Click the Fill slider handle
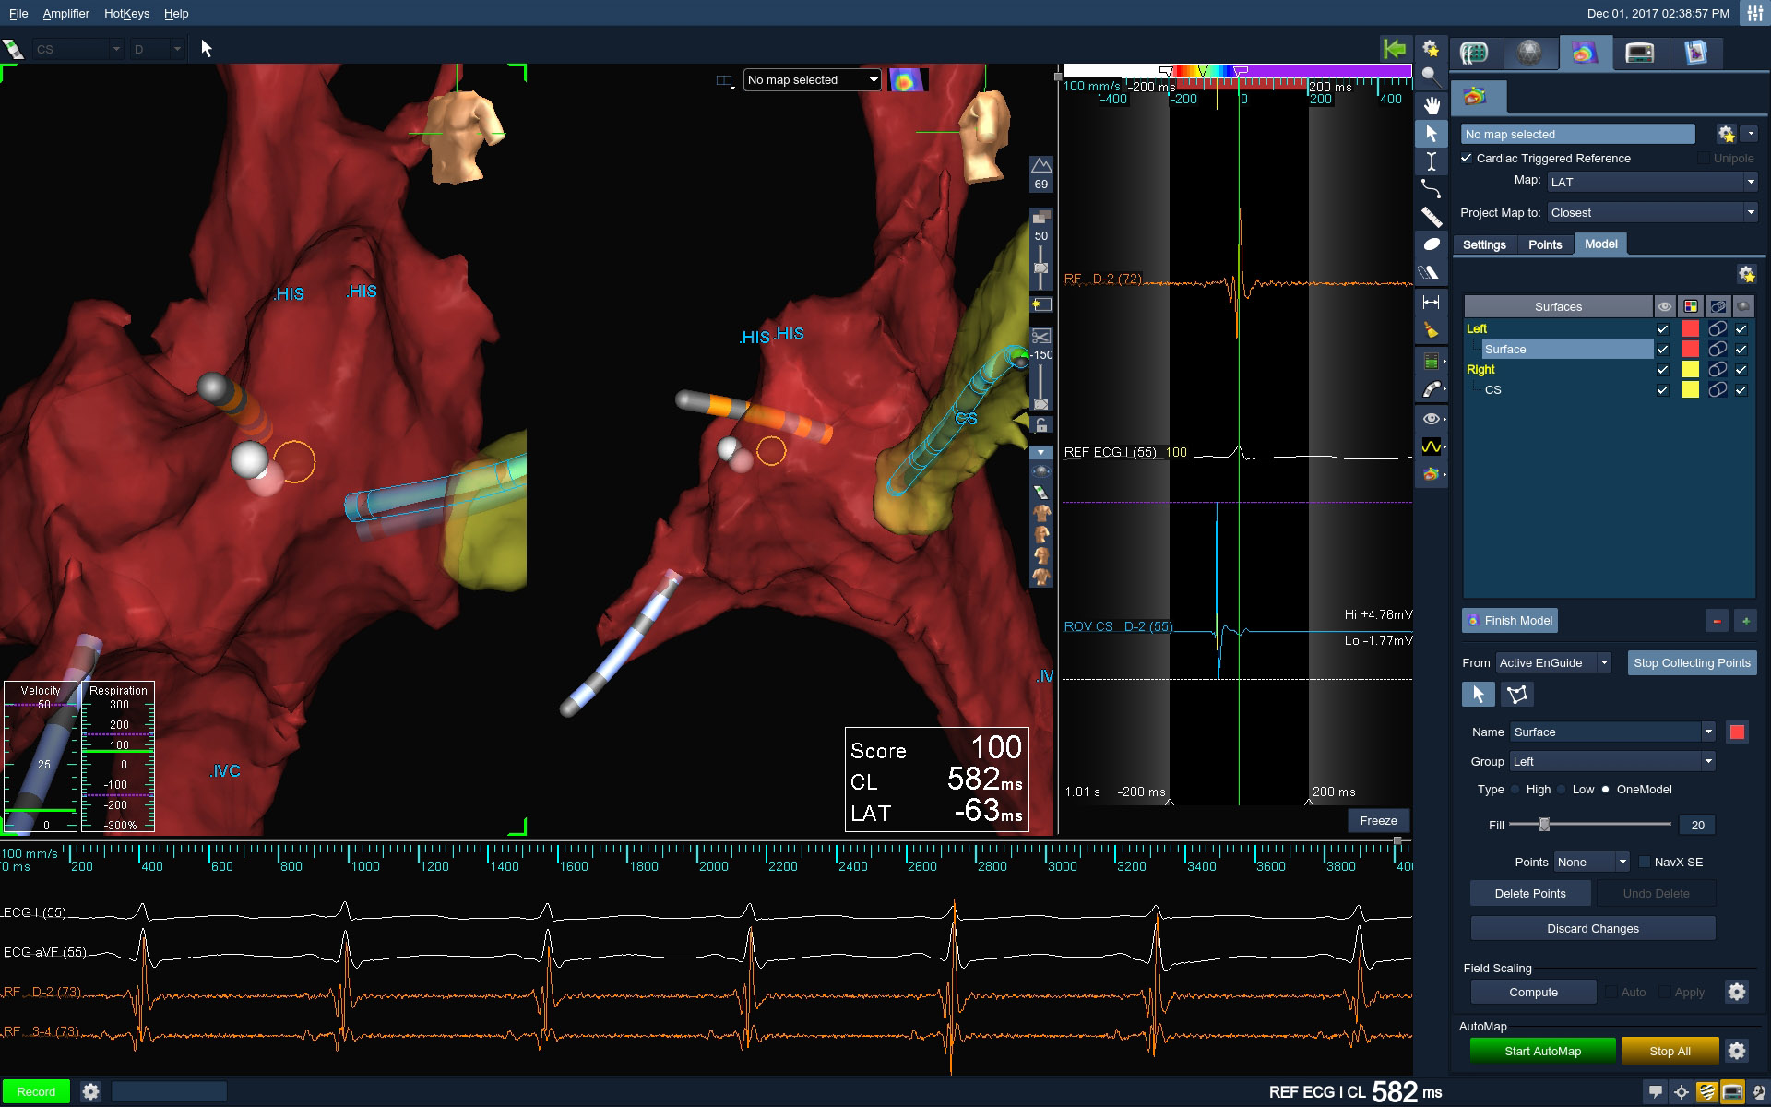1771x1107 pixels. coord(1544,825)
